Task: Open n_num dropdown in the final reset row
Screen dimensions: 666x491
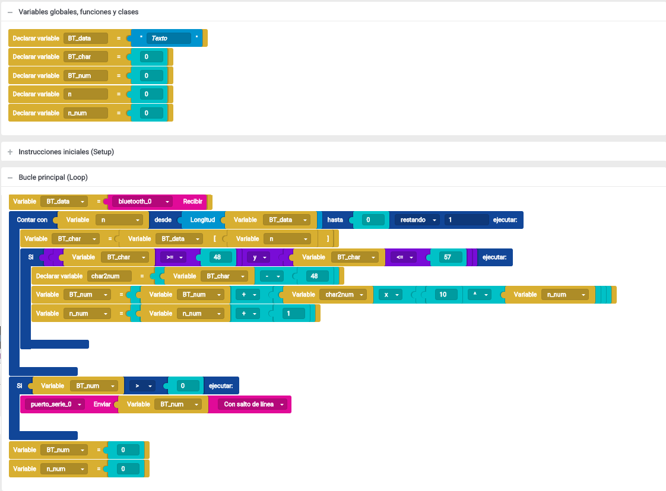Action: [x=64, y=469]
